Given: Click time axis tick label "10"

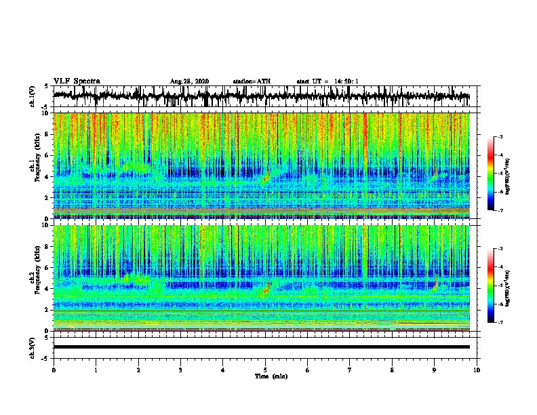Looking at the screenshot, I should point(477,370).
